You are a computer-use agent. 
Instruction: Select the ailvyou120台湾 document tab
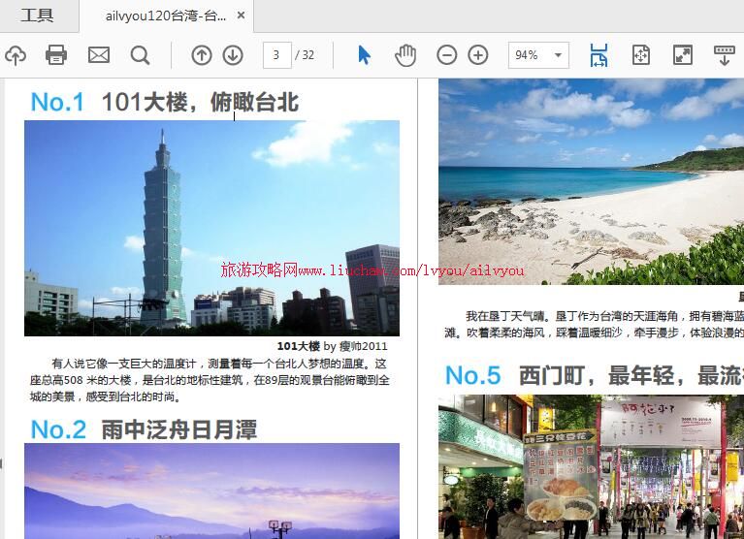tap(165, 16)
